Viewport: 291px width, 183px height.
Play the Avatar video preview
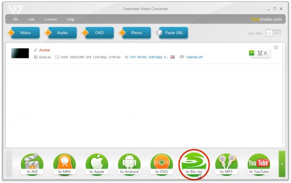point(251,53)
